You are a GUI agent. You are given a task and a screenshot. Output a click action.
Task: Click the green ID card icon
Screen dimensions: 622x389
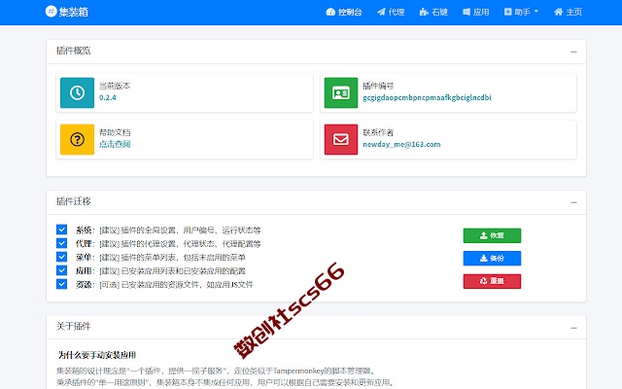click(x=341, y=92)
